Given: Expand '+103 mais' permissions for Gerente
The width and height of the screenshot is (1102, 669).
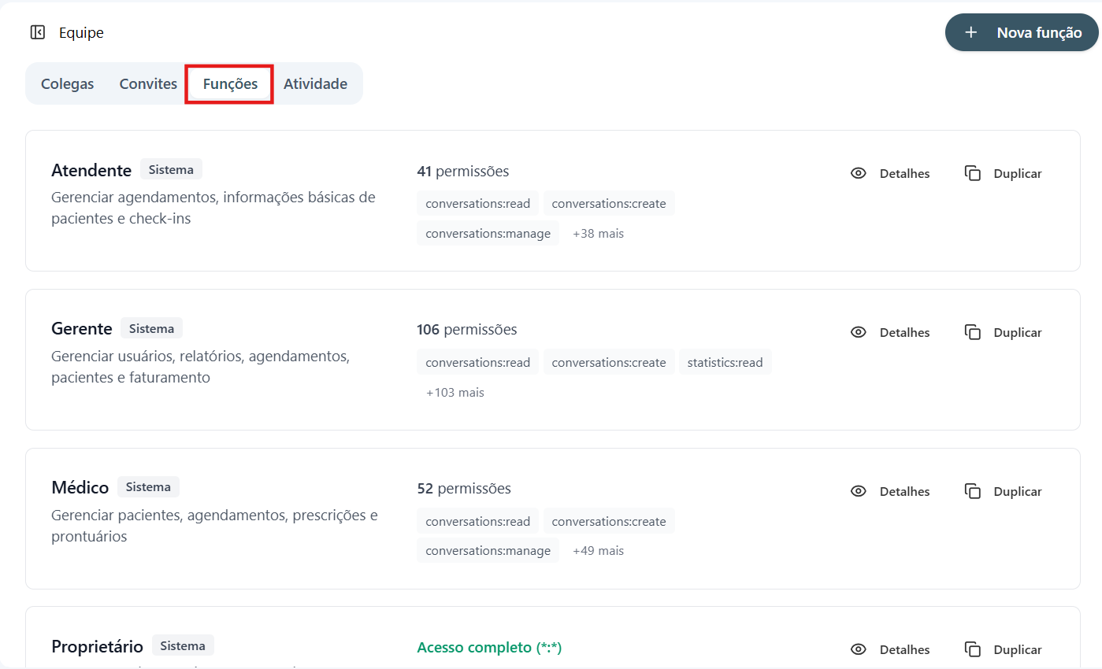Looking at the screenshot, I should (455, 392).
